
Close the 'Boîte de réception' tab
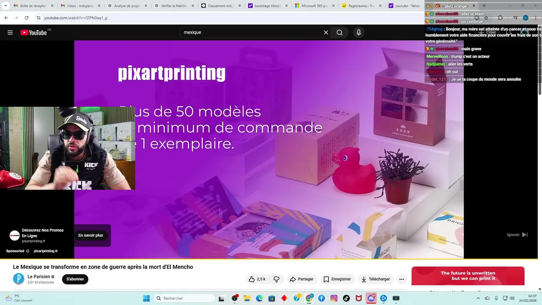click(52, 6)
